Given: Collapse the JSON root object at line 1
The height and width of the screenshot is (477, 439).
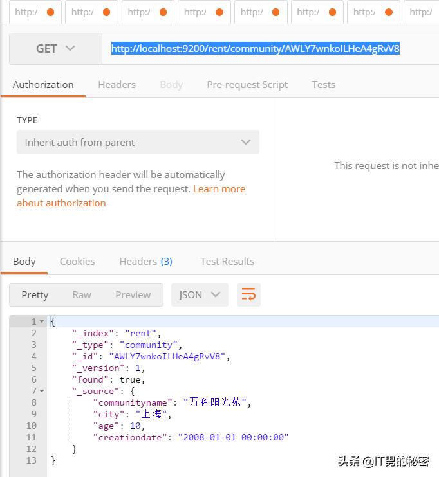Looking at the screenshot, I should pos(42,321).
